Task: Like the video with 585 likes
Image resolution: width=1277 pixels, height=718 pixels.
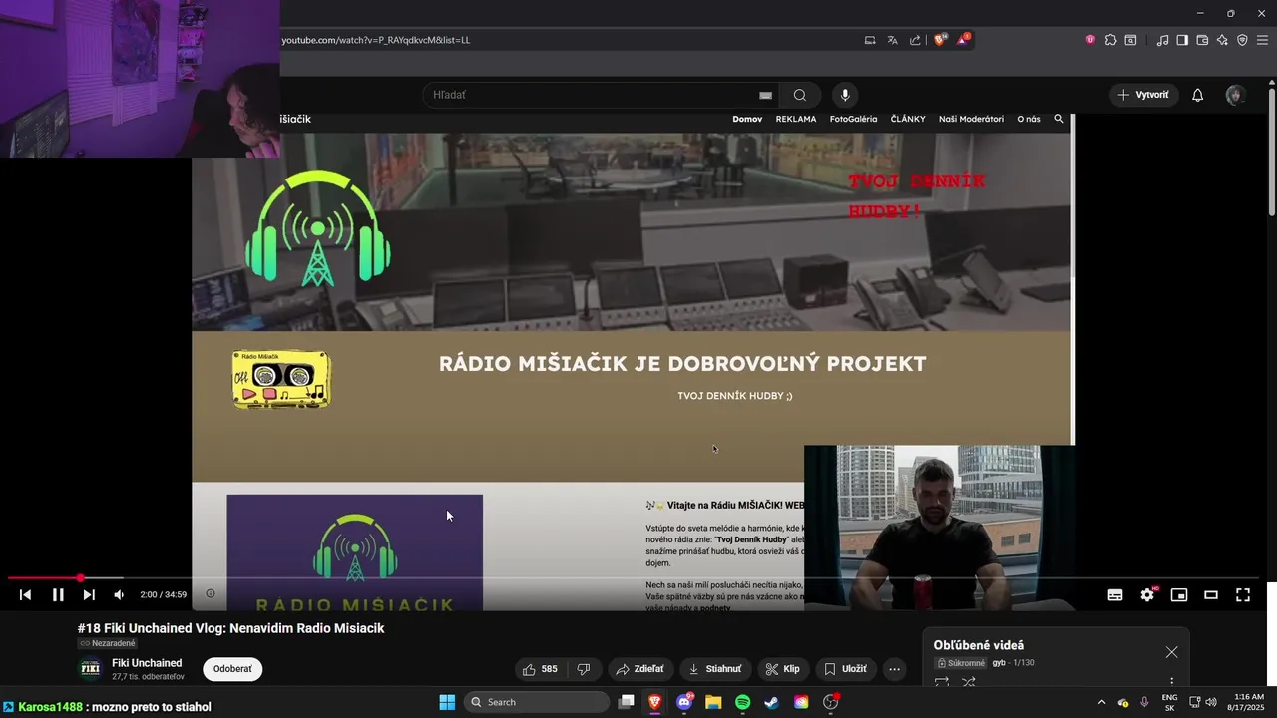Action: pyautogui.click(x=540, y=669)
